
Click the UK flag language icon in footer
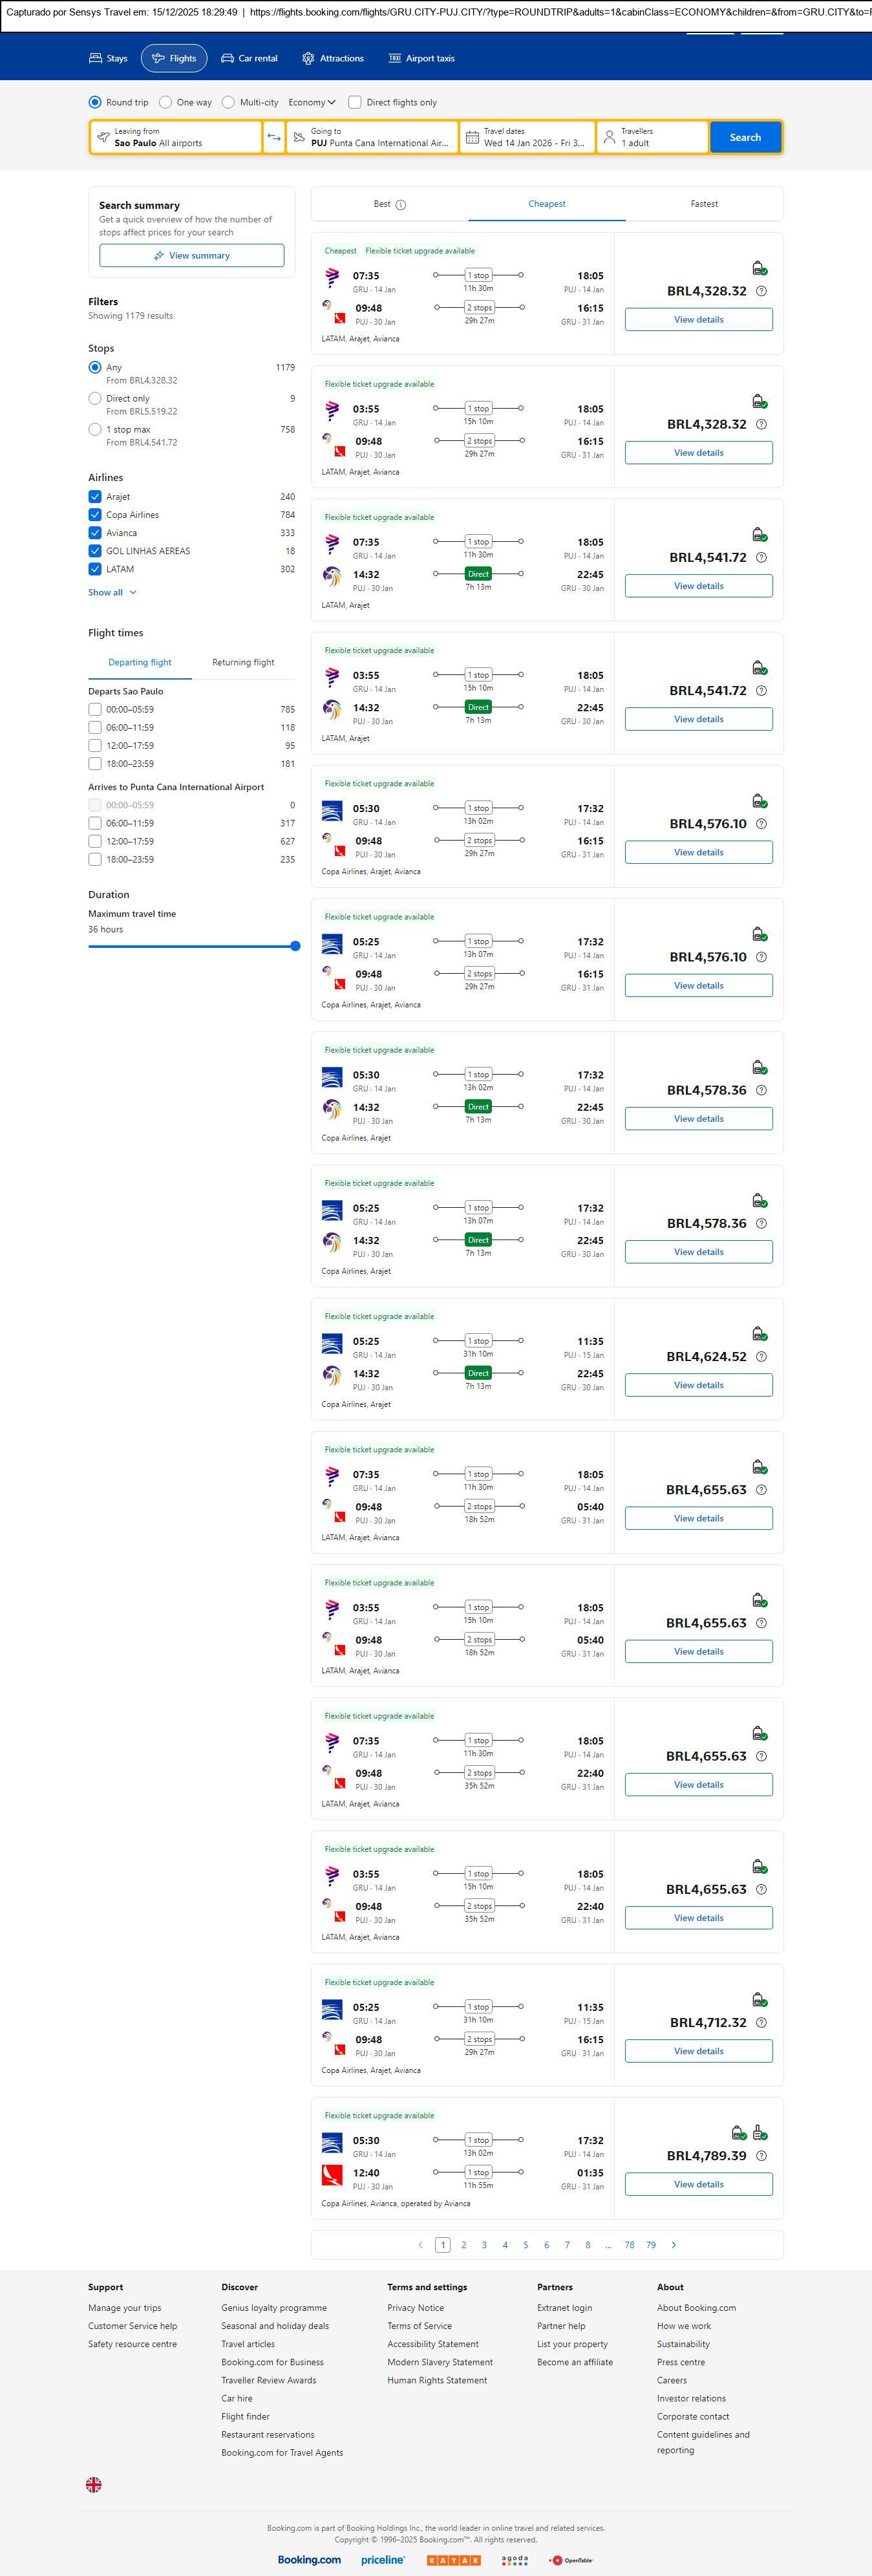click(94, 2484)
